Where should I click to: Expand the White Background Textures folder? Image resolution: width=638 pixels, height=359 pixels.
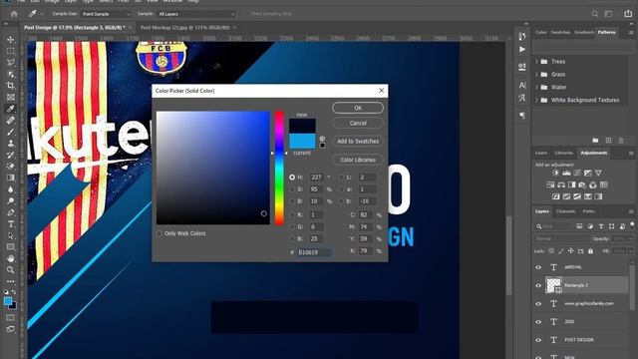[x=536, y=100]
